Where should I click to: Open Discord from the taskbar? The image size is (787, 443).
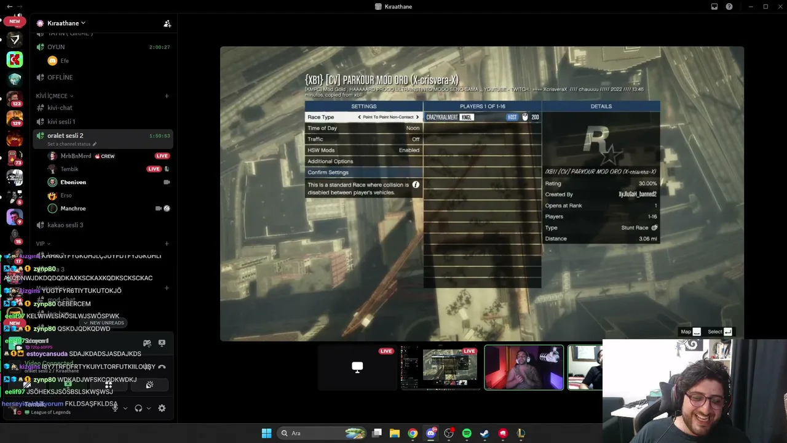click(431, 433)
